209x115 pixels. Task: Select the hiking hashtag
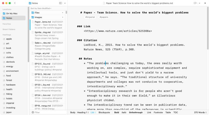tap(9, 94)
